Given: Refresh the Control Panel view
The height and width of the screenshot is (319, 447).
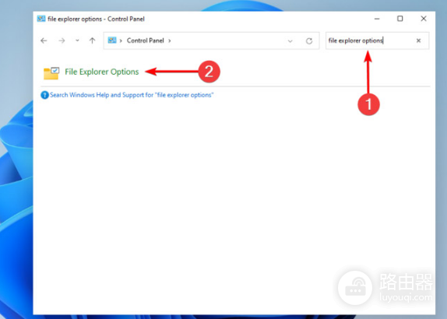Looking at the screenshot, I should 309,41.
